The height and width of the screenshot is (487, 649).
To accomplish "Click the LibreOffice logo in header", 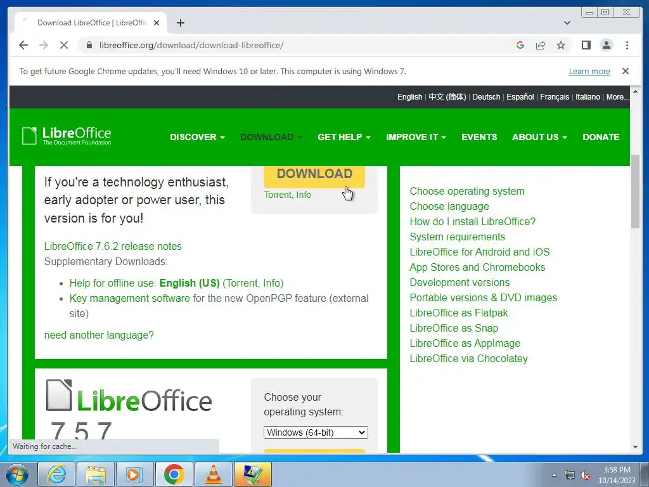I will pos(66,136).
